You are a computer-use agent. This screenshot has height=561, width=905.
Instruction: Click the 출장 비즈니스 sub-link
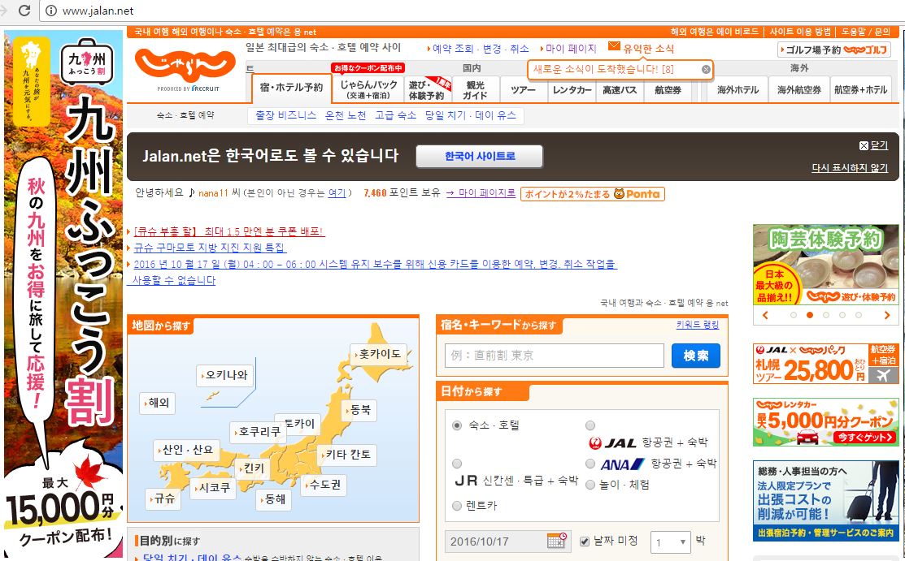(285, 115)
